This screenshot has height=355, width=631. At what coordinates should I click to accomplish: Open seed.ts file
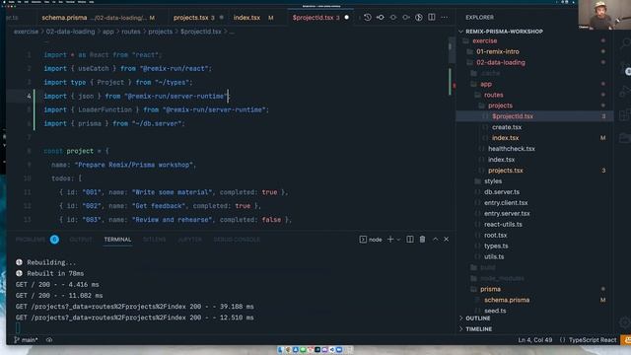tap(495, 311)
